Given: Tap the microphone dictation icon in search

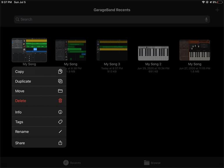Looking at the screenshot, I should pos(206,19).
